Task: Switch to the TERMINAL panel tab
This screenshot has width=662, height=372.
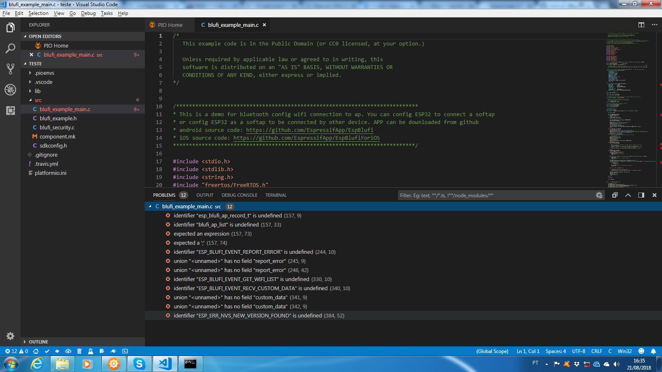Action: pos(276,195)
